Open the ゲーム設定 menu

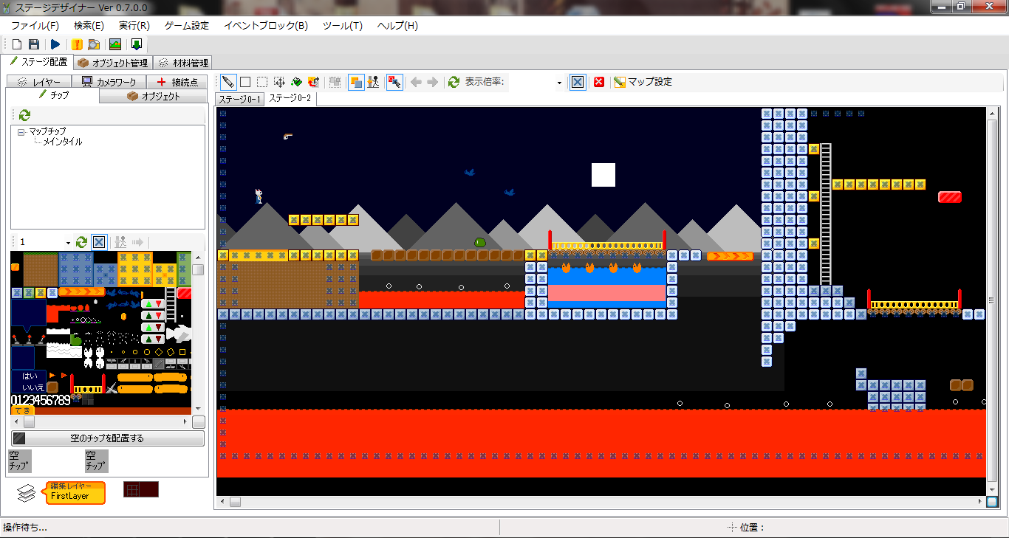tap(186, 25)
